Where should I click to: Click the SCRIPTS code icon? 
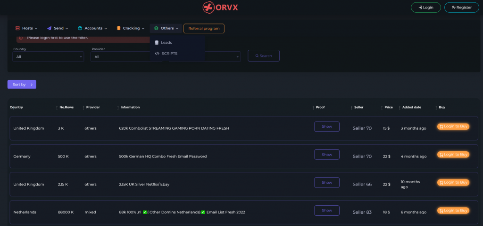pyautogui.click(x=157, y=54)
